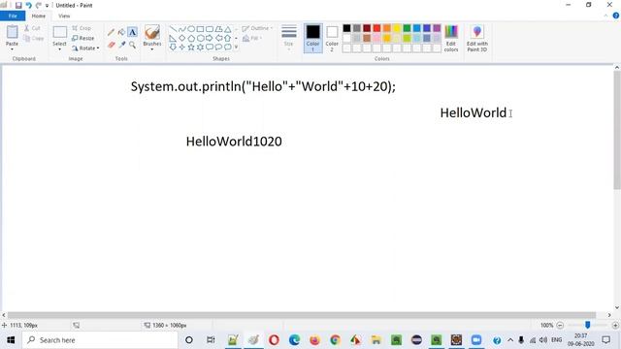Open the notification Action Center
The image size is (621, 349).
click(605, 340)
